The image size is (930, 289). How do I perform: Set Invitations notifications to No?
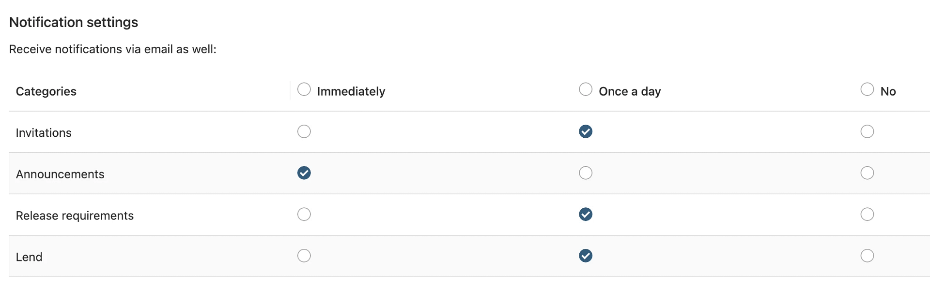[867, 131]
